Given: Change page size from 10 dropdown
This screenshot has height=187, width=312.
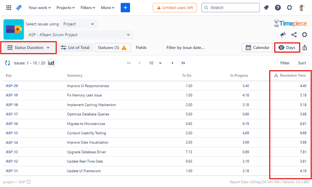Looking at the screenshot, I should coord(155,63).
